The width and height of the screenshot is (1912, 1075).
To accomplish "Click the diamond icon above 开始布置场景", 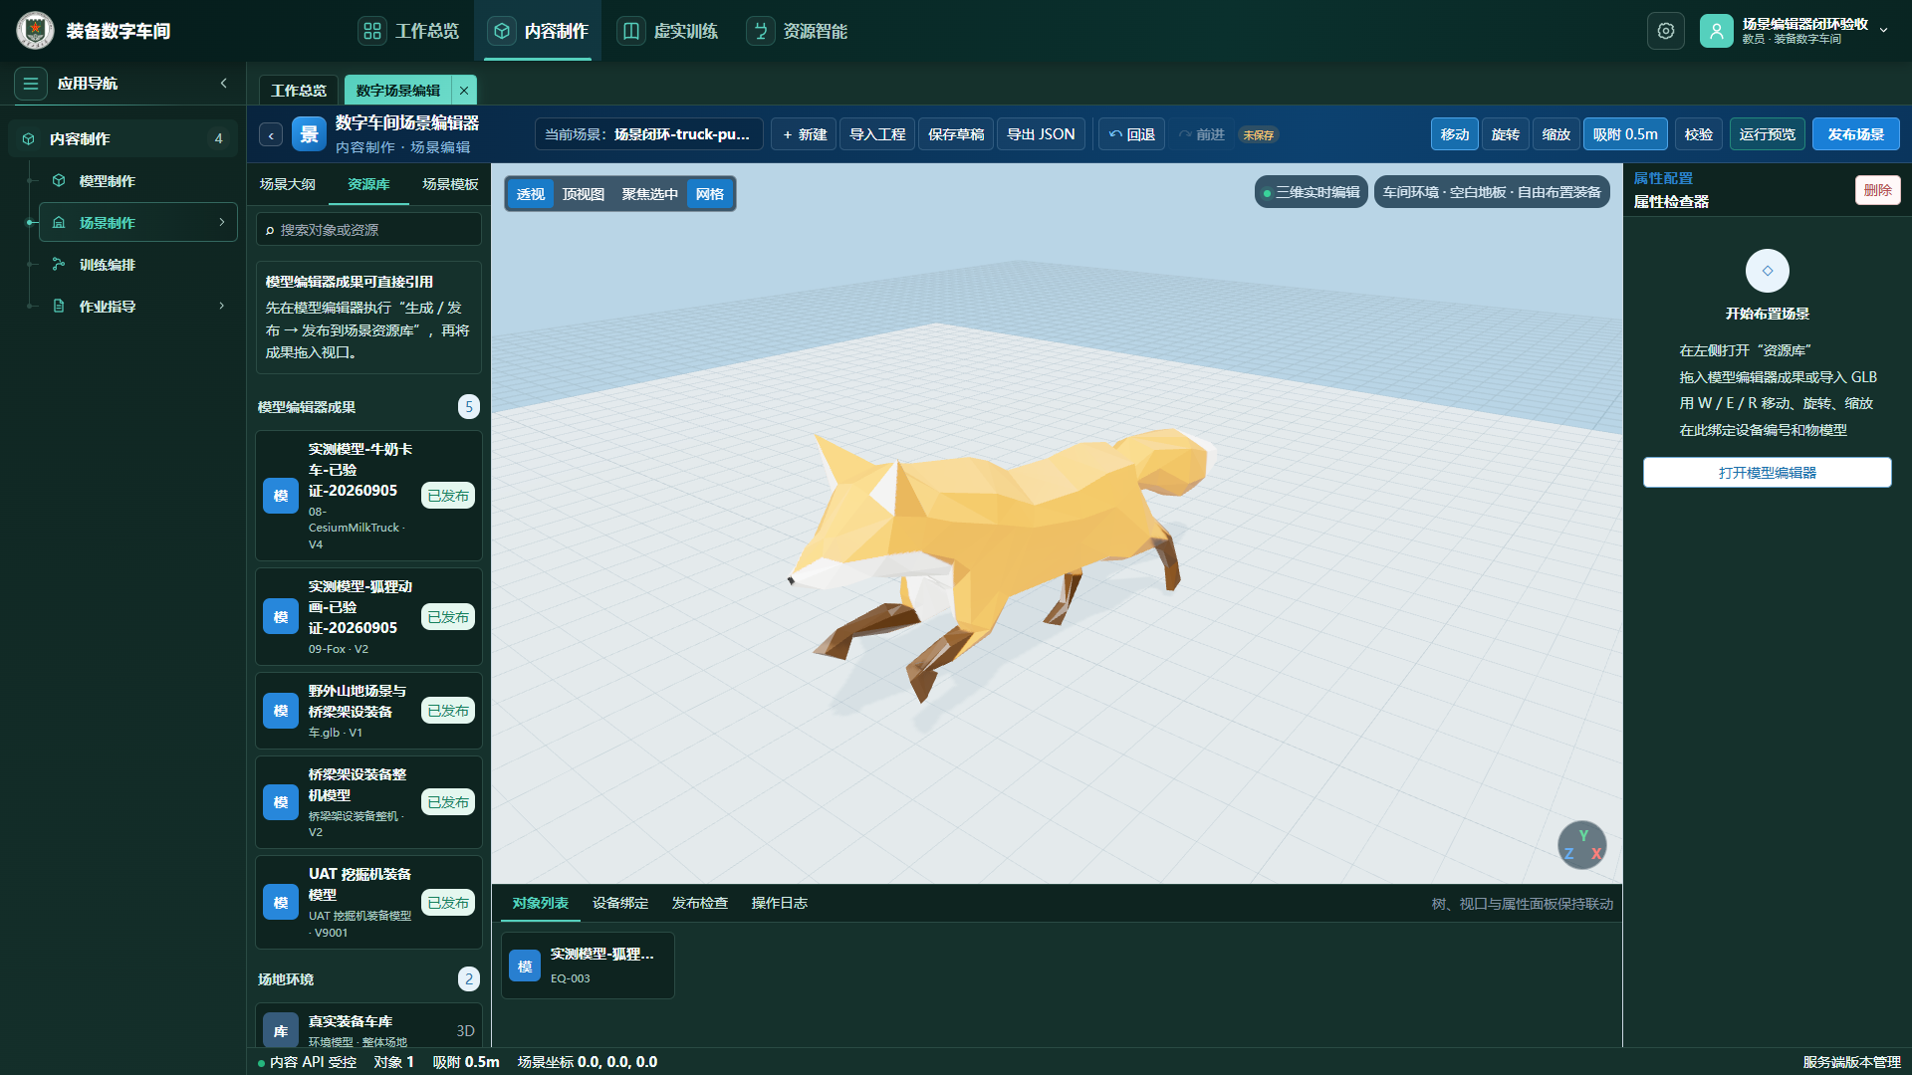I will pyautogui.click(x=1768, y=271).
